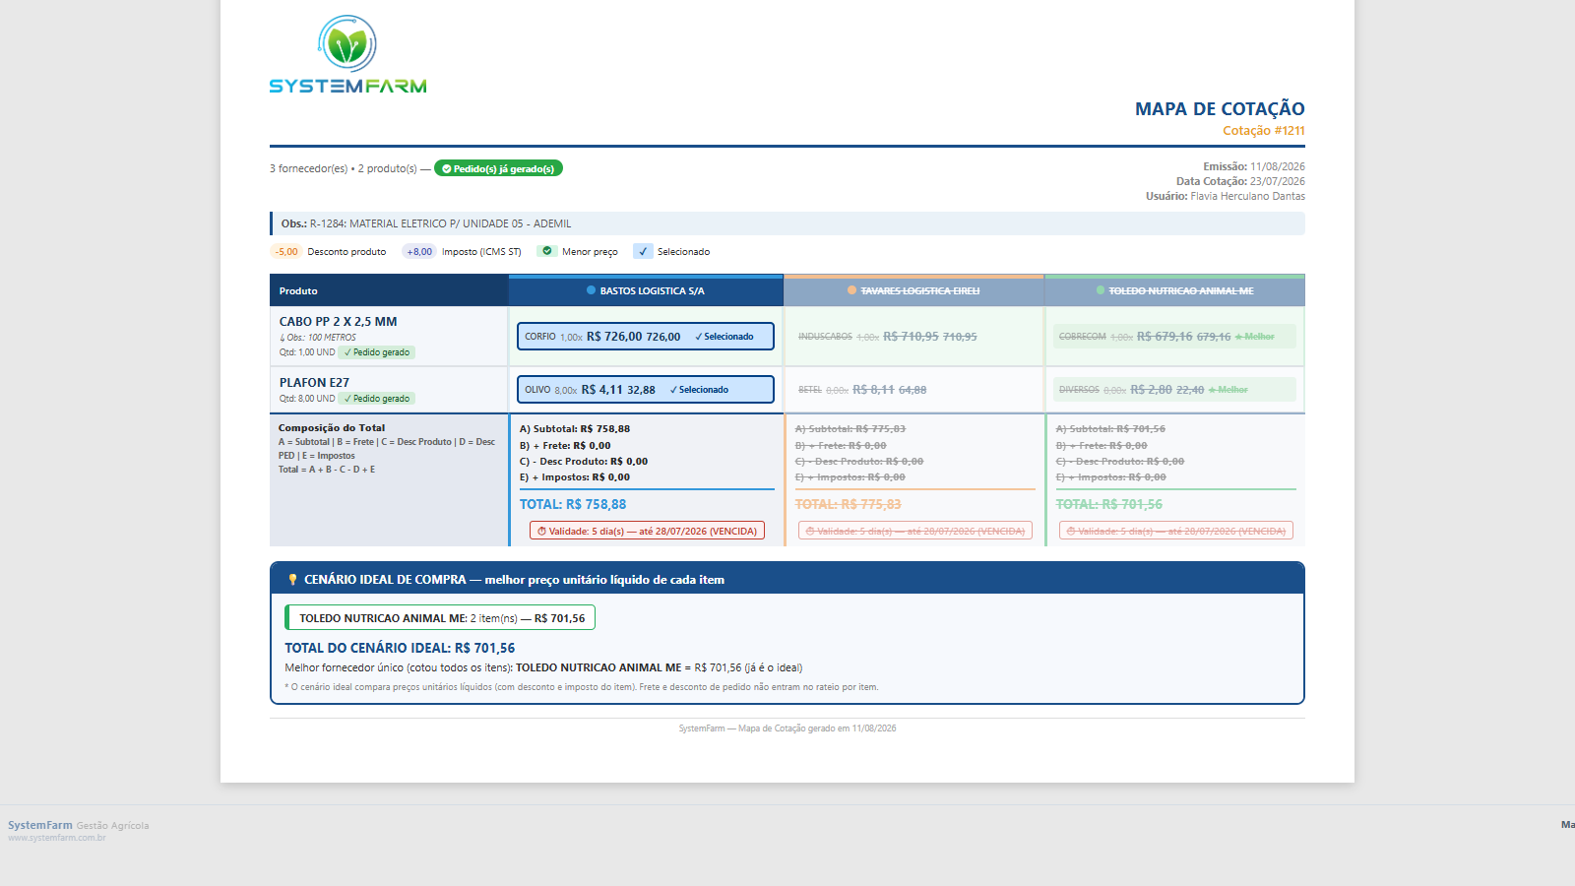Viewport: 1575px width, 886px height.
Task: Click the Produto column header
Action: (389, 290)
